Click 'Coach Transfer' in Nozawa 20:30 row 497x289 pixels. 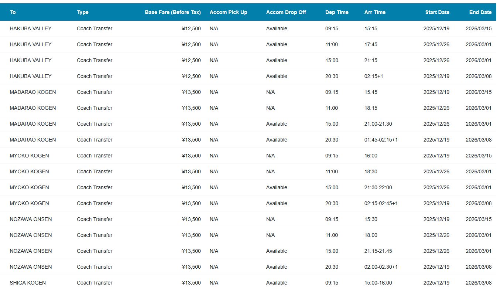click(95, 267)
